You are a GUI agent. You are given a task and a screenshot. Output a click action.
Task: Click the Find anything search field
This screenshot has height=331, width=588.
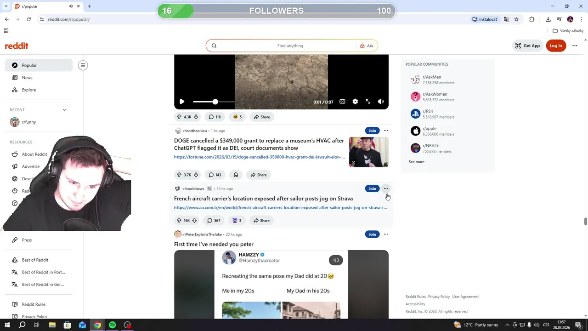[289, 46]
